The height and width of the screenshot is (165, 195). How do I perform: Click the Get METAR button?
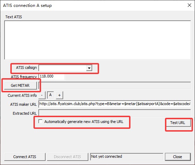point(20,85)
